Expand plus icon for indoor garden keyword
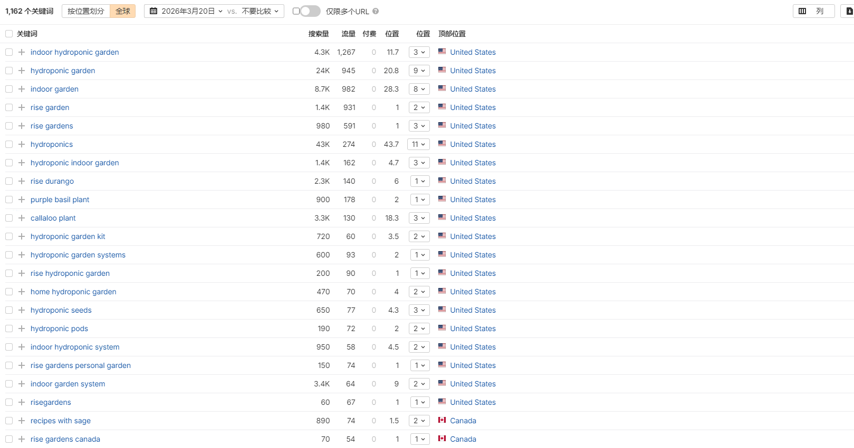 click(x=22, y=89)
